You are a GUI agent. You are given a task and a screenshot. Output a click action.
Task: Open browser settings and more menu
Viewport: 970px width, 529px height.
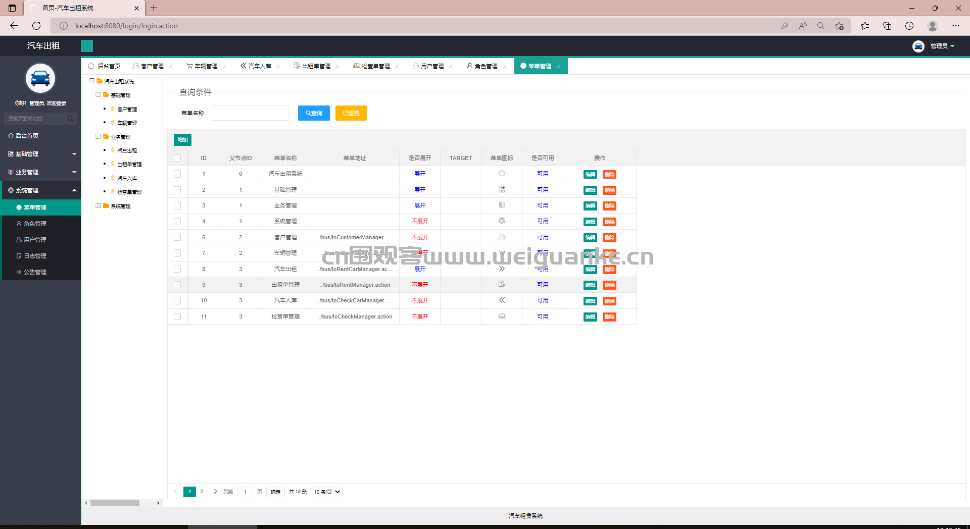(956, 26)
